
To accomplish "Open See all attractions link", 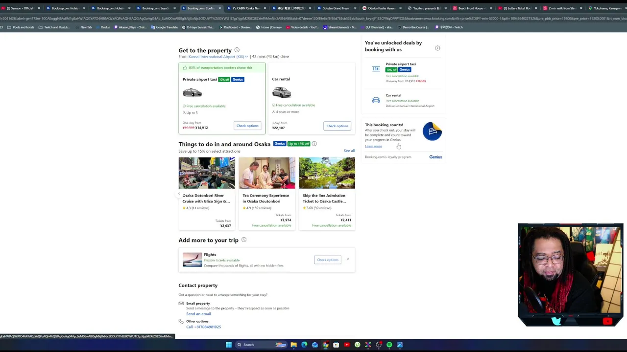I will coord(349,151).
